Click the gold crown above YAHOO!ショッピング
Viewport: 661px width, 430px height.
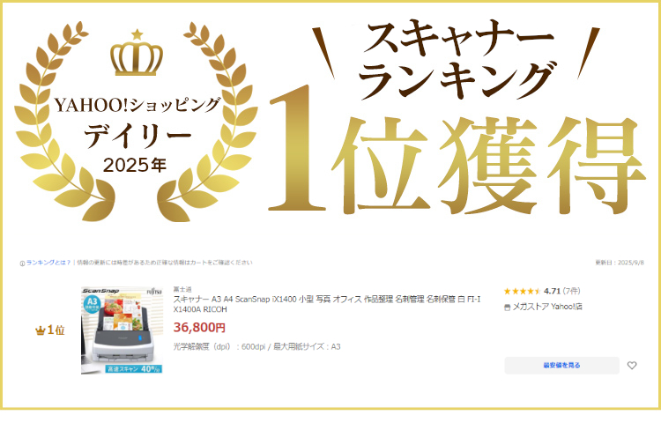tap(137, 53)
